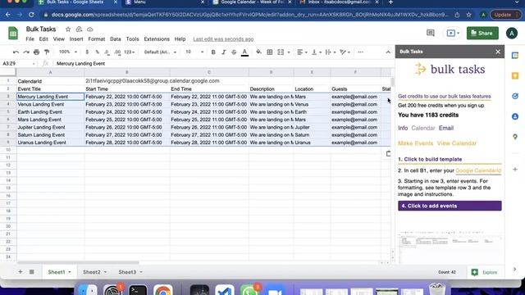Click the print icon
Image resolution: width=525 pixels, height=295 pixels.
pyautogui.click(x=36, y=52)
